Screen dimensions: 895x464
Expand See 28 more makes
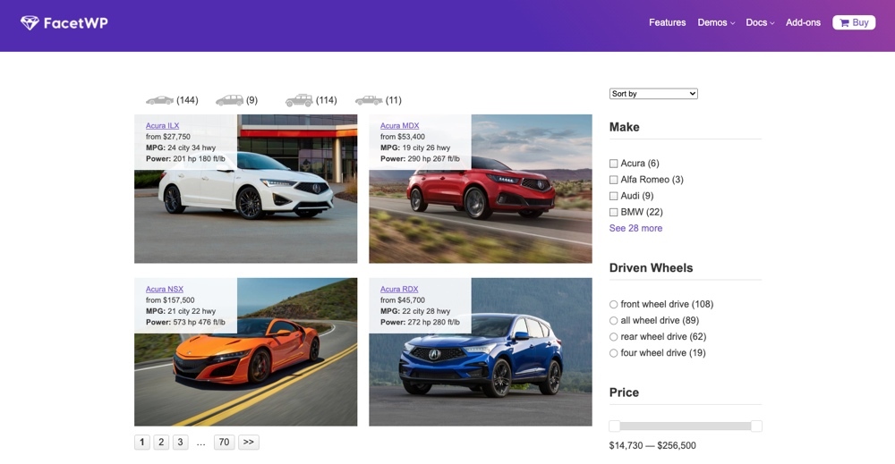[635, 228]
